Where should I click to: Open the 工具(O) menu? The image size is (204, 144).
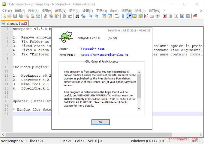[x=101, y=11]
